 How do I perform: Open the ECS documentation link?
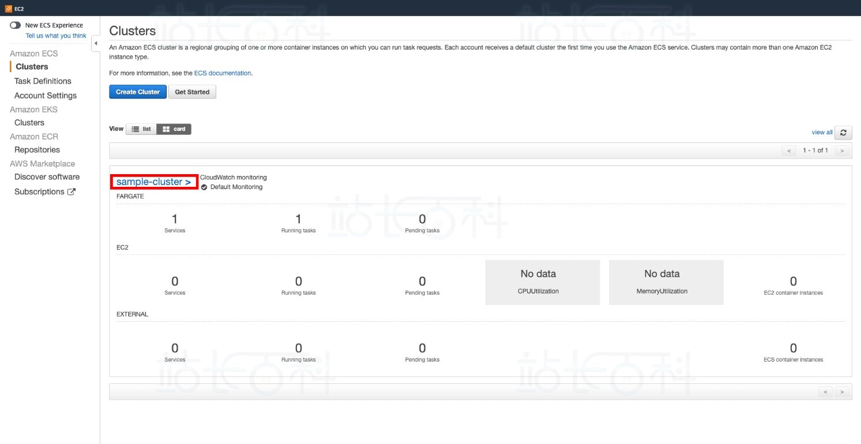pyautogui.click(x=223, y=73)
